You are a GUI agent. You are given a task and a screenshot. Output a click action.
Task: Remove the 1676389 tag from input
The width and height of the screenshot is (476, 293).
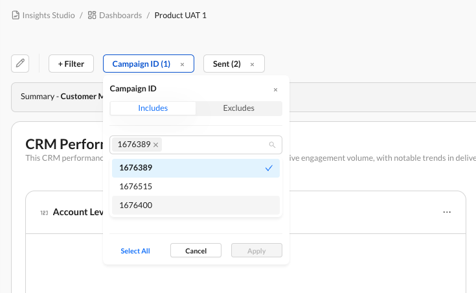155,145
